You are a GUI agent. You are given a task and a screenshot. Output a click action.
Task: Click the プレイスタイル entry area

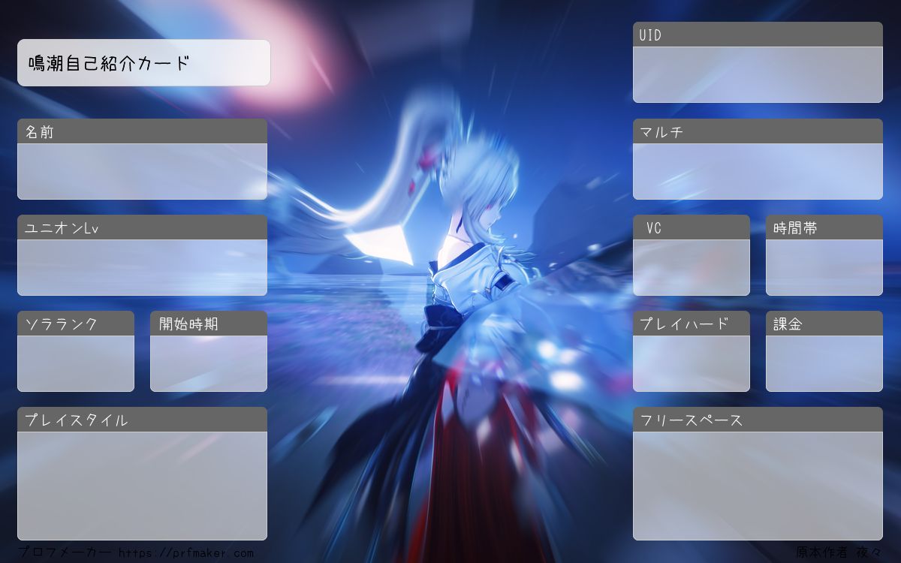142,486
